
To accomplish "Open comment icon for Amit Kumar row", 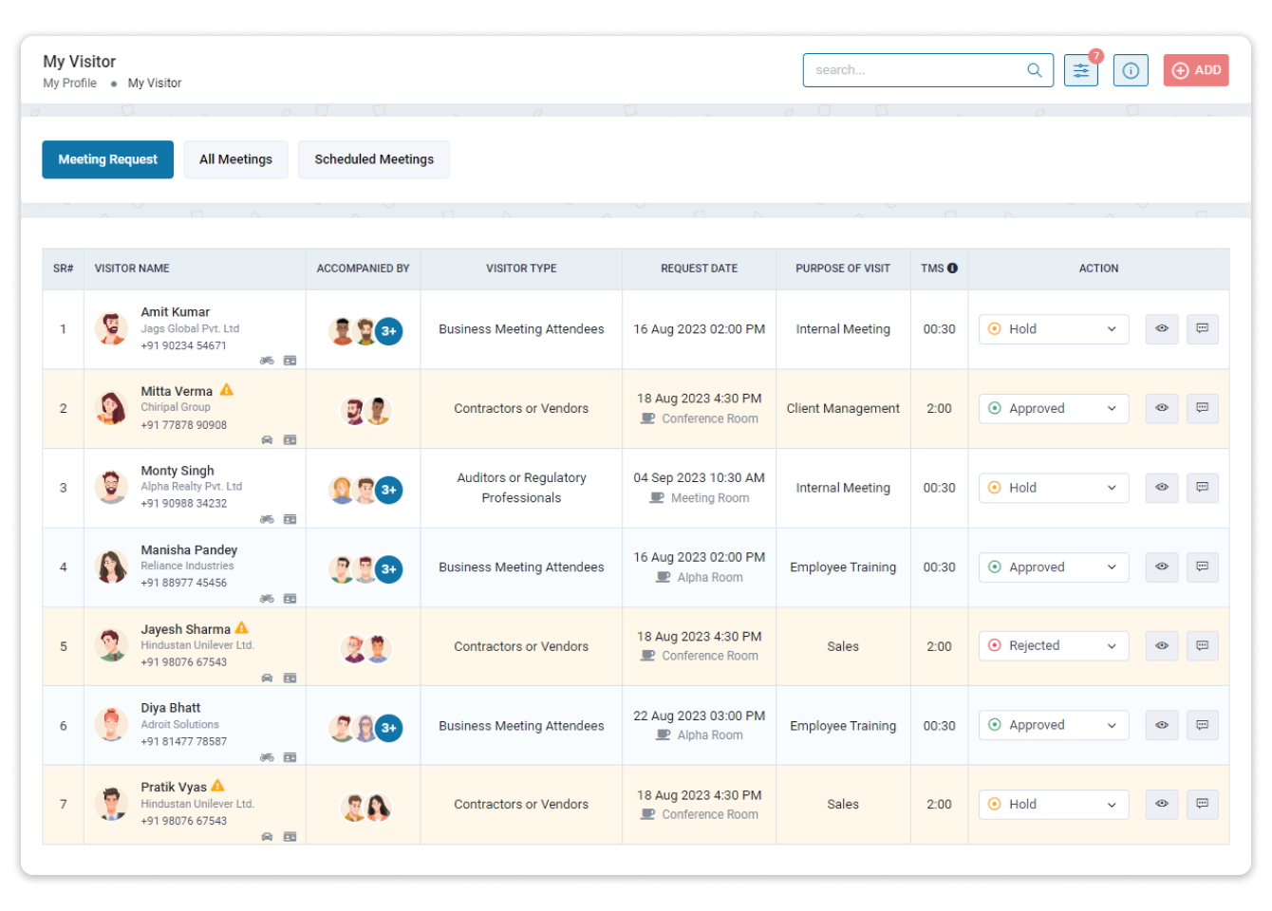I will (x=1202, y=328).
